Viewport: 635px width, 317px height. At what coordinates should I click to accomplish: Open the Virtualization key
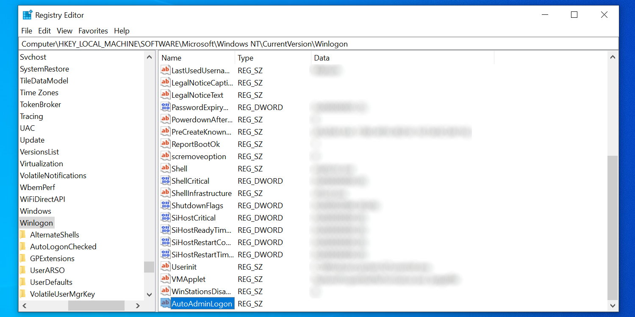[42, 164]
